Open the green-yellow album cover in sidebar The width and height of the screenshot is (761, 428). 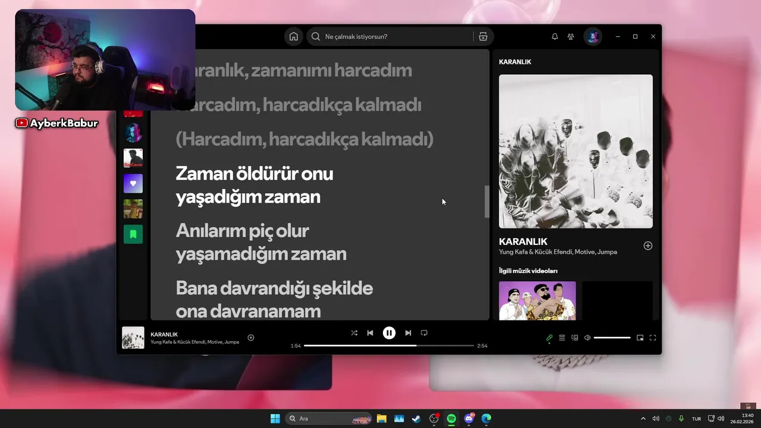133,209
